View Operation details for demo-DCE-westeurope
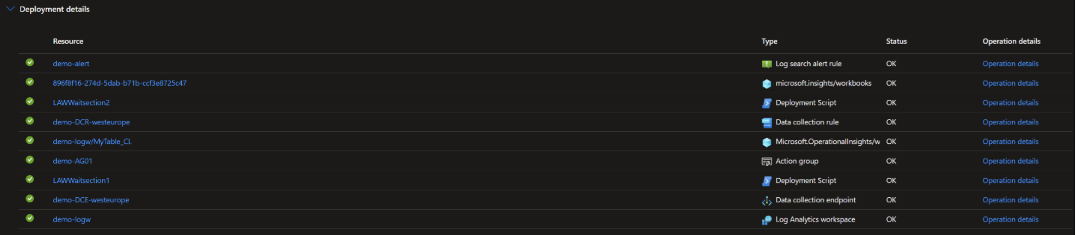The width and height of the screenshot is (1079, 235). pyautogui.click(x=1010, y=200)
